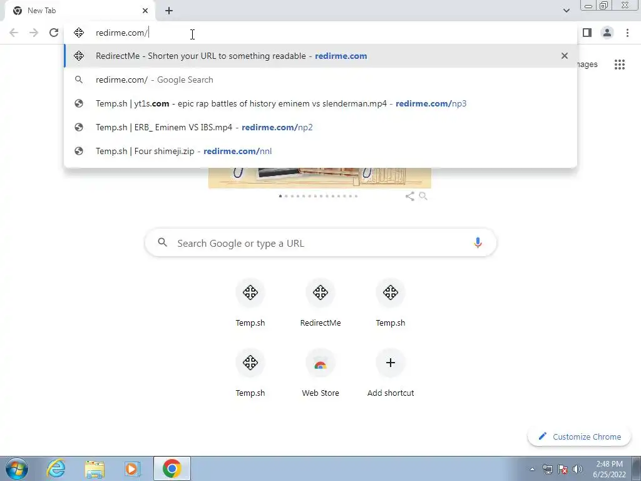Image resolution: width=641 pixels, height=481 pixels.
Task: Click the forward navigation arrow
Action: 34,33
